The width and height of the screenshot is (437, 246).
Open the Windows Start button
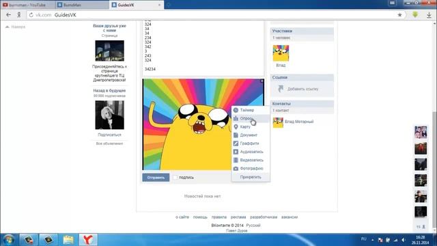pos(8,240)
